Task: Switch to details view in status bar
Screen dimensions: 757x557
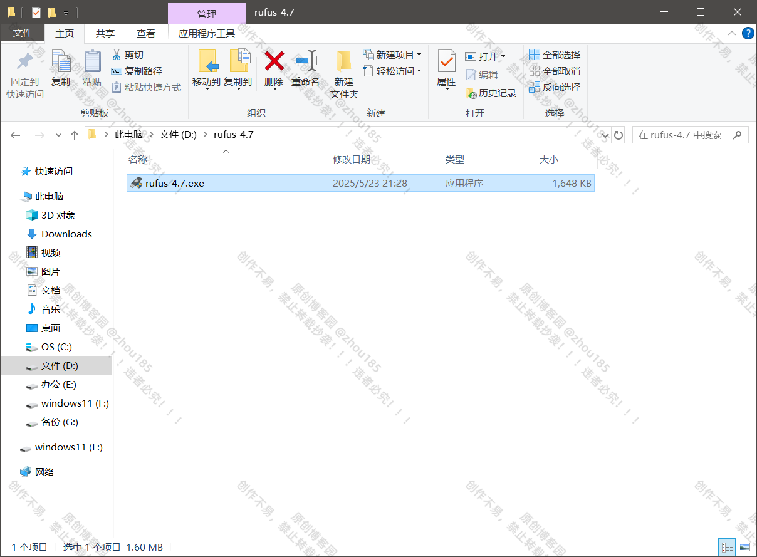Action: pos(727,547)
